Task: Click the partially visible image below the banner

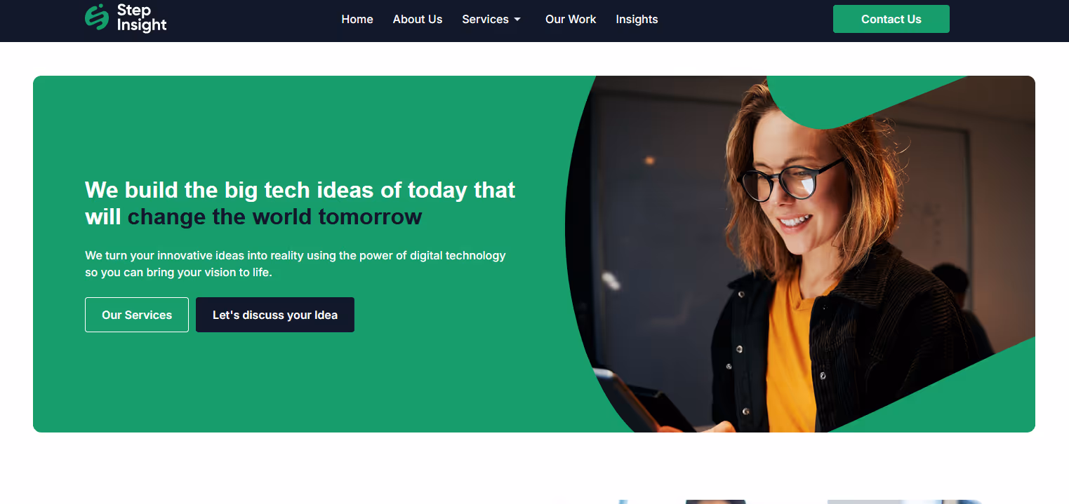Action: click(800, 501)
